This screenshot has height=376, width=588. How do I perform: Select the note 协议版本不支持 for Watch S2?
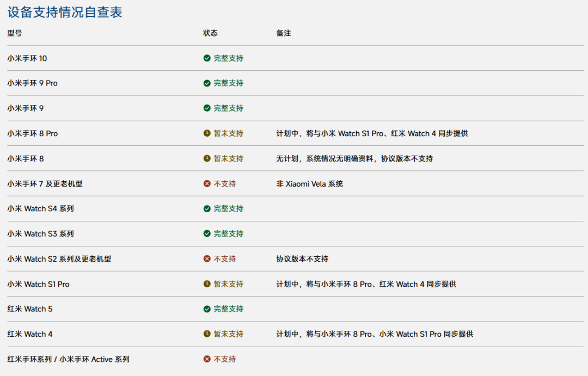click(302, 258)
